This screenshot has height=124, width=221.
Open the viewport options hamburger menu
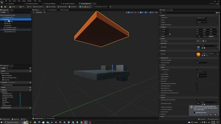click(x=33, y=12)
